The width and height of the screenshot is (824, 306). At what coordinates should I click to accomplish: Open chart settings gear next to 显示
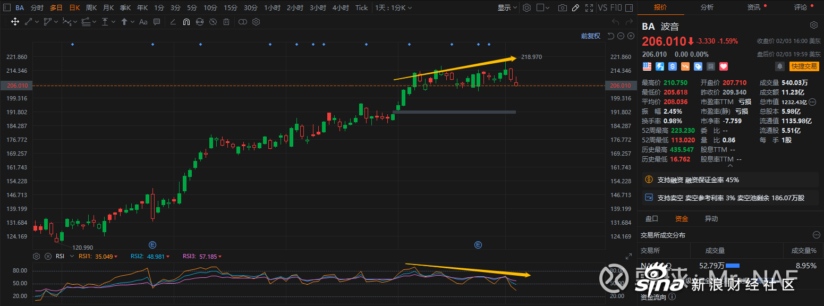coord(526,8)
